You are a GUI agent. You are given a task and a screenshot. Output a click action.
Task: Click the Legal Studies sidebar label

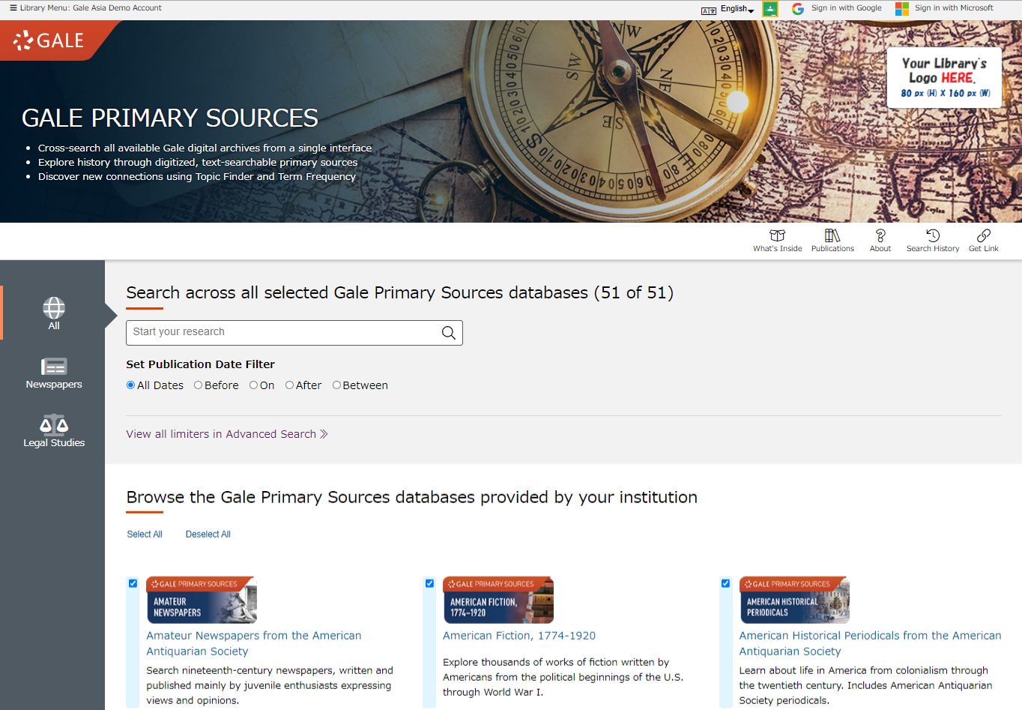click(x=54, y=443)
